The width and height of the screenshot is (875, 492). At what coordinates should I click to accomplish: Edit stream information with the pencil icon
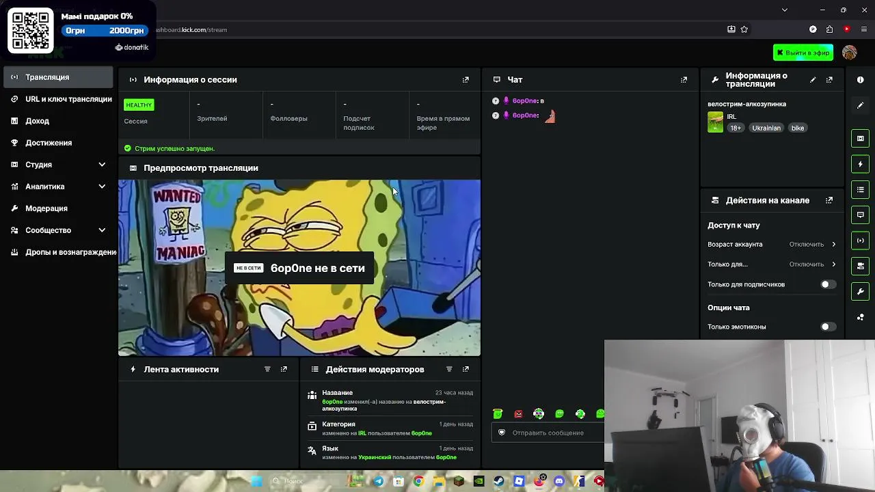click(813, 80)
